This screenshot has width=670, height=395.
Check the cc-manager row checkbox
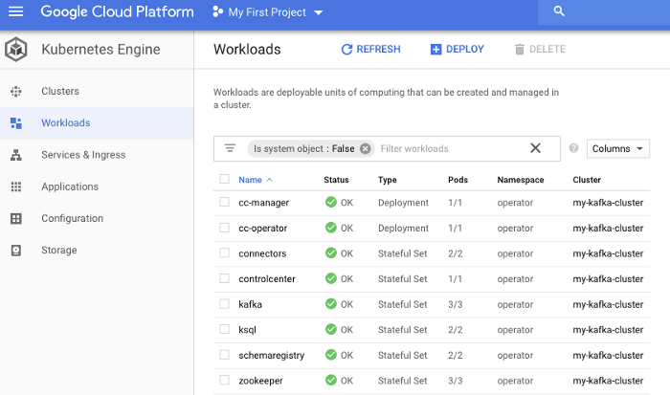224,202
